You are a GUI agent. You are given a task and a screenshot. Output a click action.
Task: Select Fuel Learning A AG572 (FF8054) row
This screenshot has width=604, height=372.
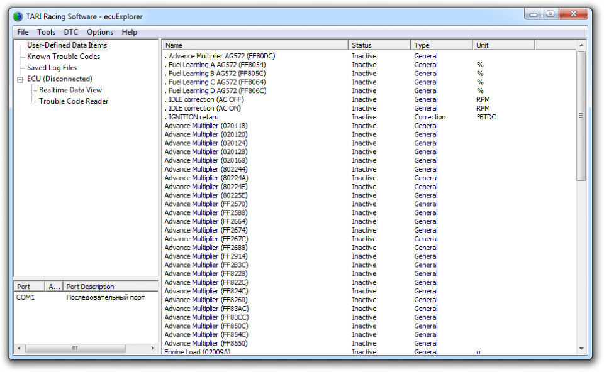pos(369,65)
